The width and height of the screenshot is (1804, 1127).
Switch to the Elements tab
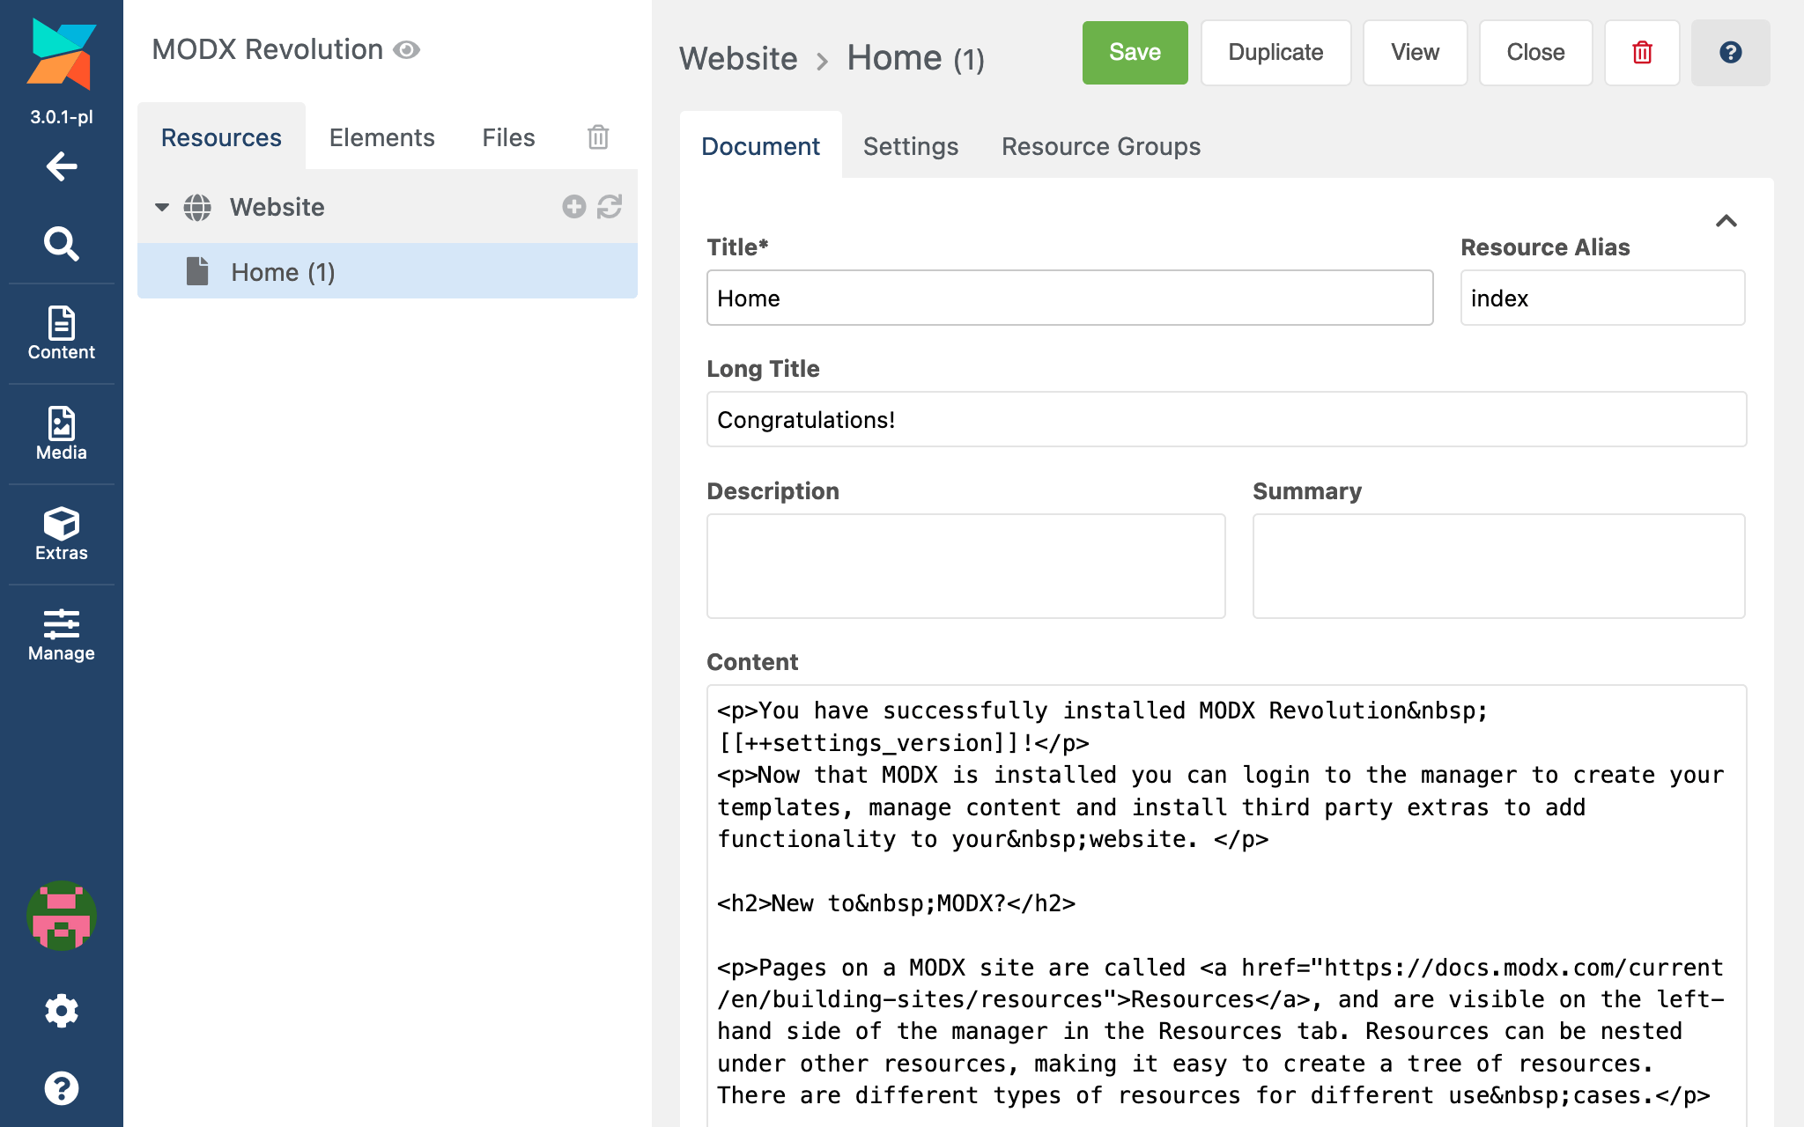pyautogui.click(x=381, y=137)
